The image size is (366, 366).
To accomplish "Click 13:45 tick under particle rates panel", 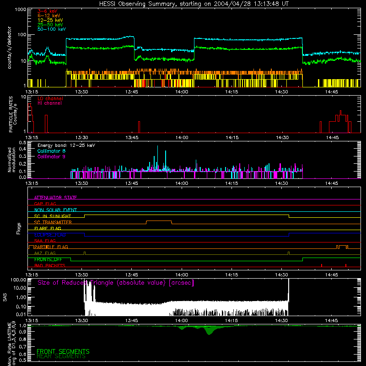I will pyautogui.click(x=132, y=138).
